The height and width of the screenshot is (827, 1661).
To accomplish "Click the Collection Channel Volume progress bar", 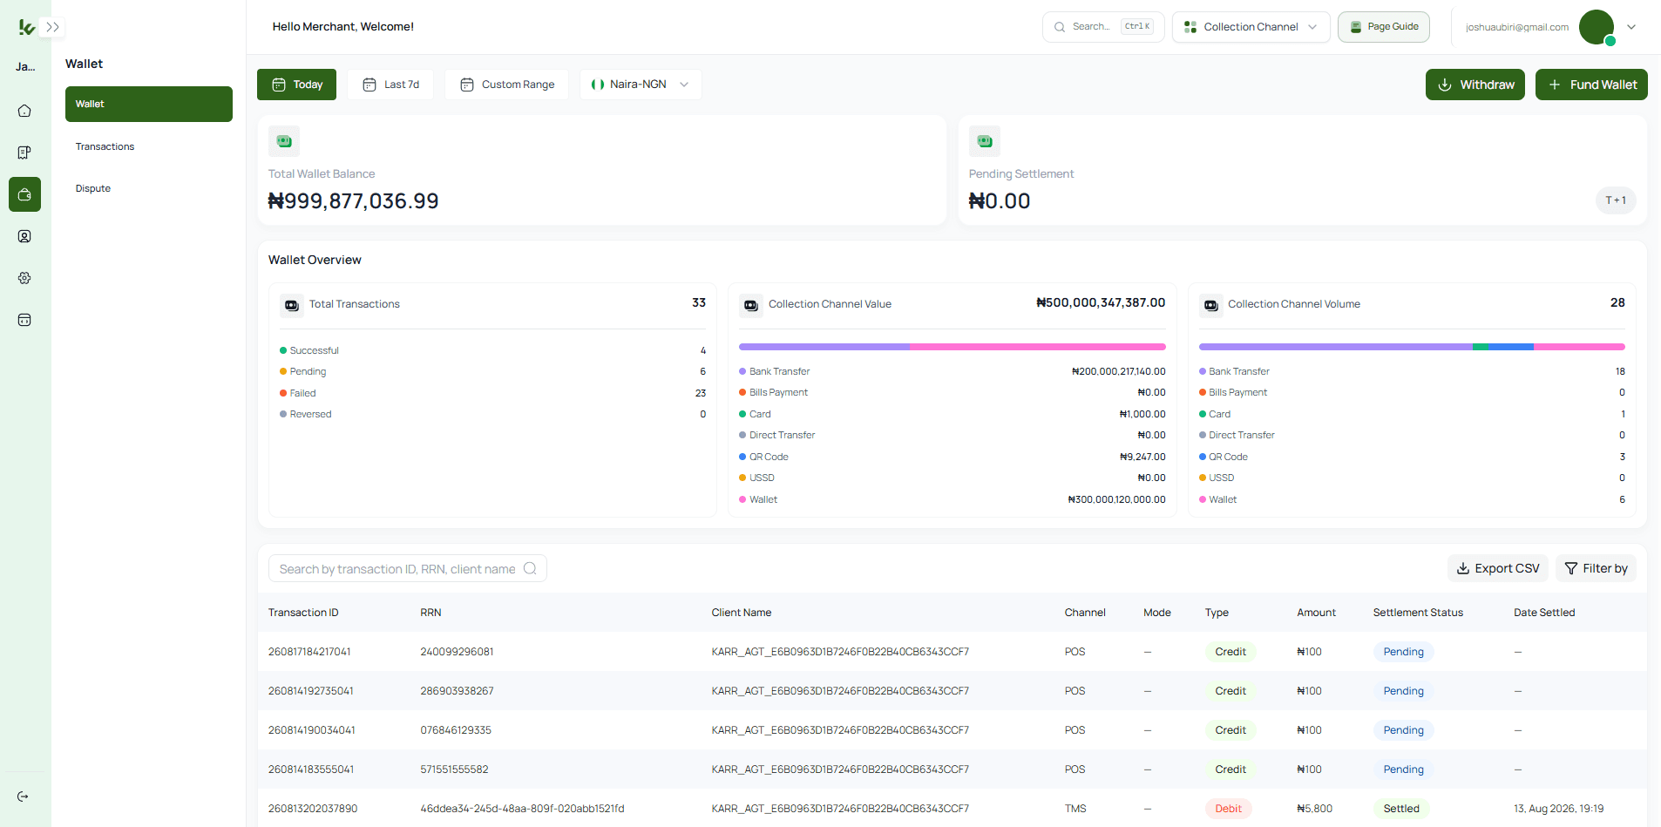I will (x=1412, y=347).
